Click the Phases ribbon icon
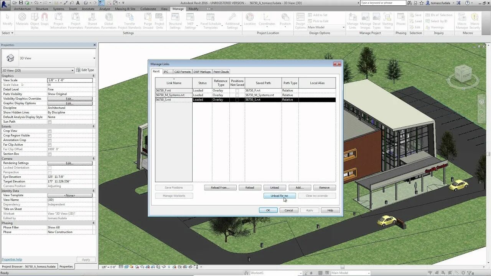 pos(401,20)
